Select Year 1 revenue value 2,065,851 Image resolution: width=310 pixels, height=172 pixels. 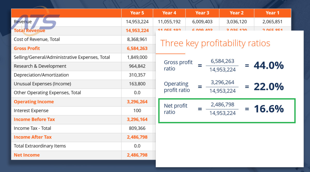[273, 22]
